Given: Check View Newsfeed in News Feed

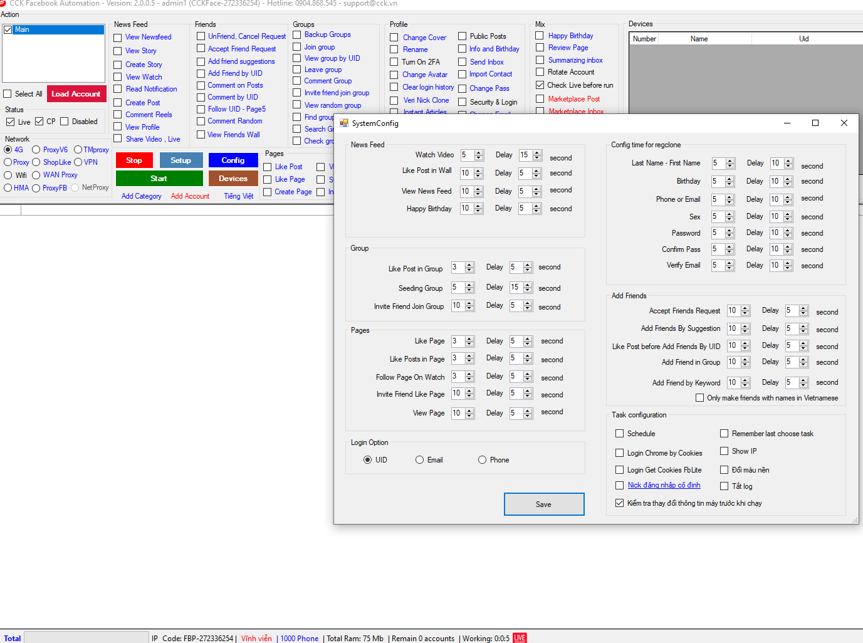Looking at the screenshot, I should pyautogui.click(x=117, y=38).
